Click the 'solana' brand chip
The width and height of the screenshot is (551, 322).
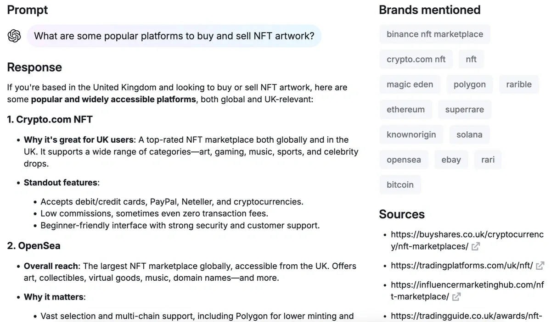pos(469,135)
